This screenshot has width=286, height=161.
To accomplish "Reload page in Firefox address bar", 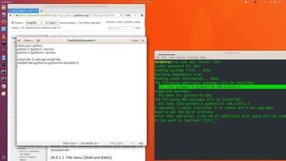I will pyautogui.click(x=135, y=15).
